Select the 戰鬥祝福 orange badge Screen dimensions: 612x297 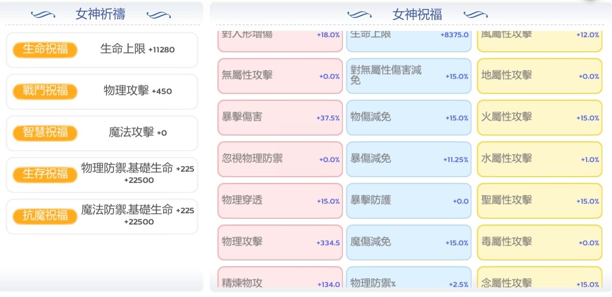45,92
